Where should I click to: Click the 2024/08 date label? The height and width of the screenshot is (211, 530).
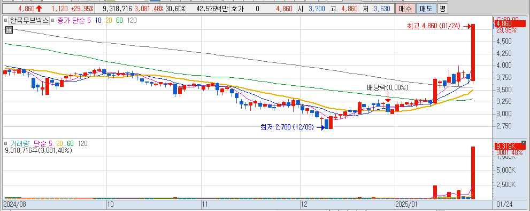pos(14,204)
